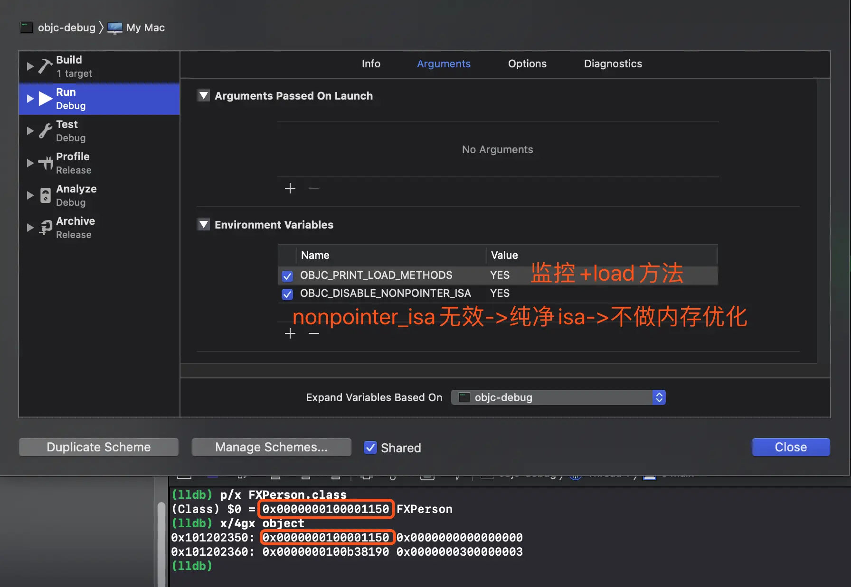The image size is (851, 587).
Task: Expand the Archive action disclosure triangle
Action: point(30,228)
